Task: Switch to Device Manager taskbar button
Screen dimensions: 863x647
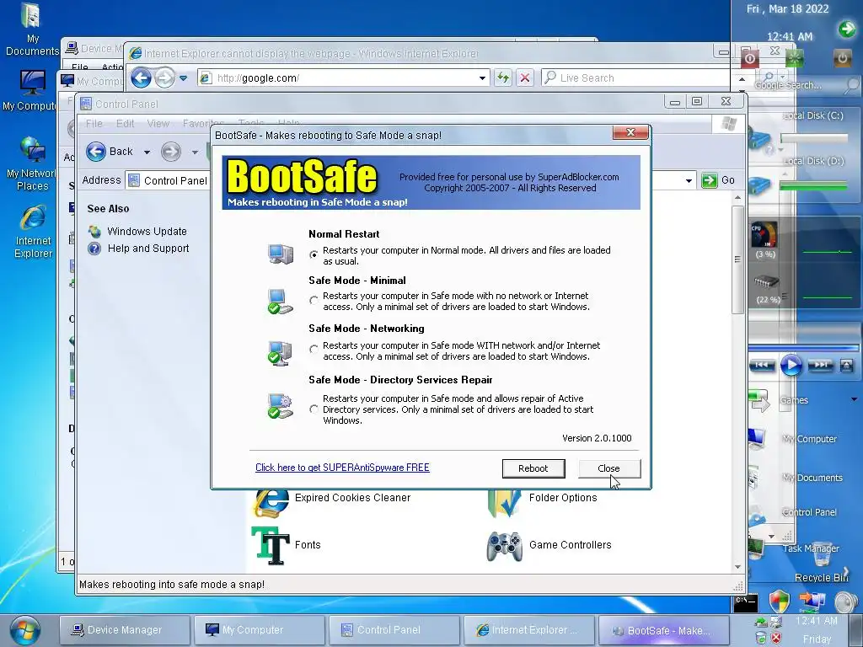Action: click(x=124, y=630)
